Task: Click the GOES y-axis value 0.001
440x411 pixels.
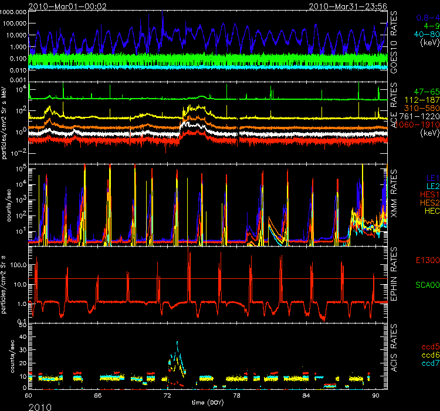Action: point(18,80)
